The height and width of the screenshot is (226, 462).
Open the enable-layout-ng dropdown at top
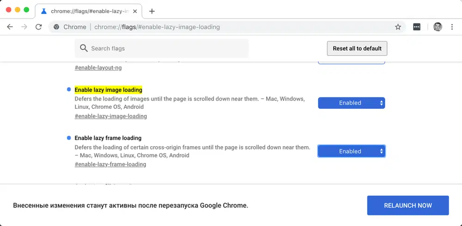click(351, 62)
